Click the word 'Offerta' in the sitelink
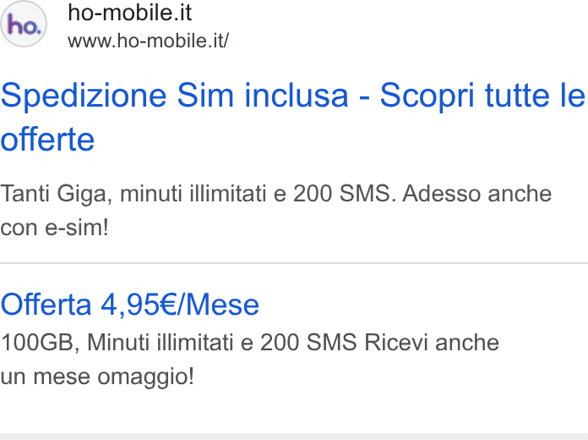The image size is (588, 440). point(46,305)
